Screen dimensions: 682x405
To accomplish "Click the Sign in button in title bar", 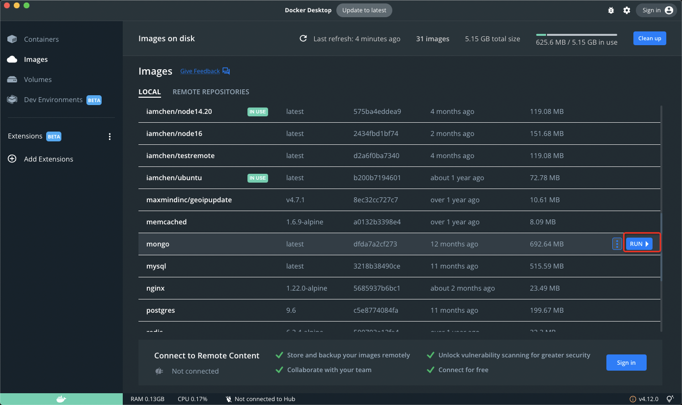I will (656, 10).
